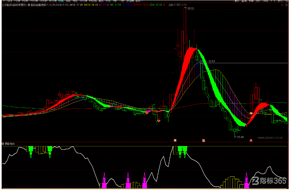Click the green ZD8: 19.20 value
Viewport: 289px width, 190px height.
tap(156, 5)
